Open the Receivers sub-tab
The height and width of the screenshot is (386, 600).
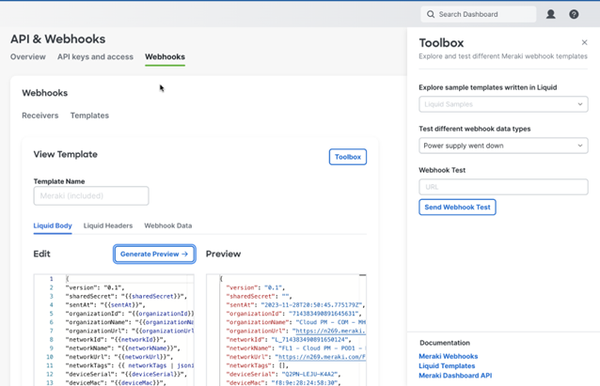pos(40,116)
